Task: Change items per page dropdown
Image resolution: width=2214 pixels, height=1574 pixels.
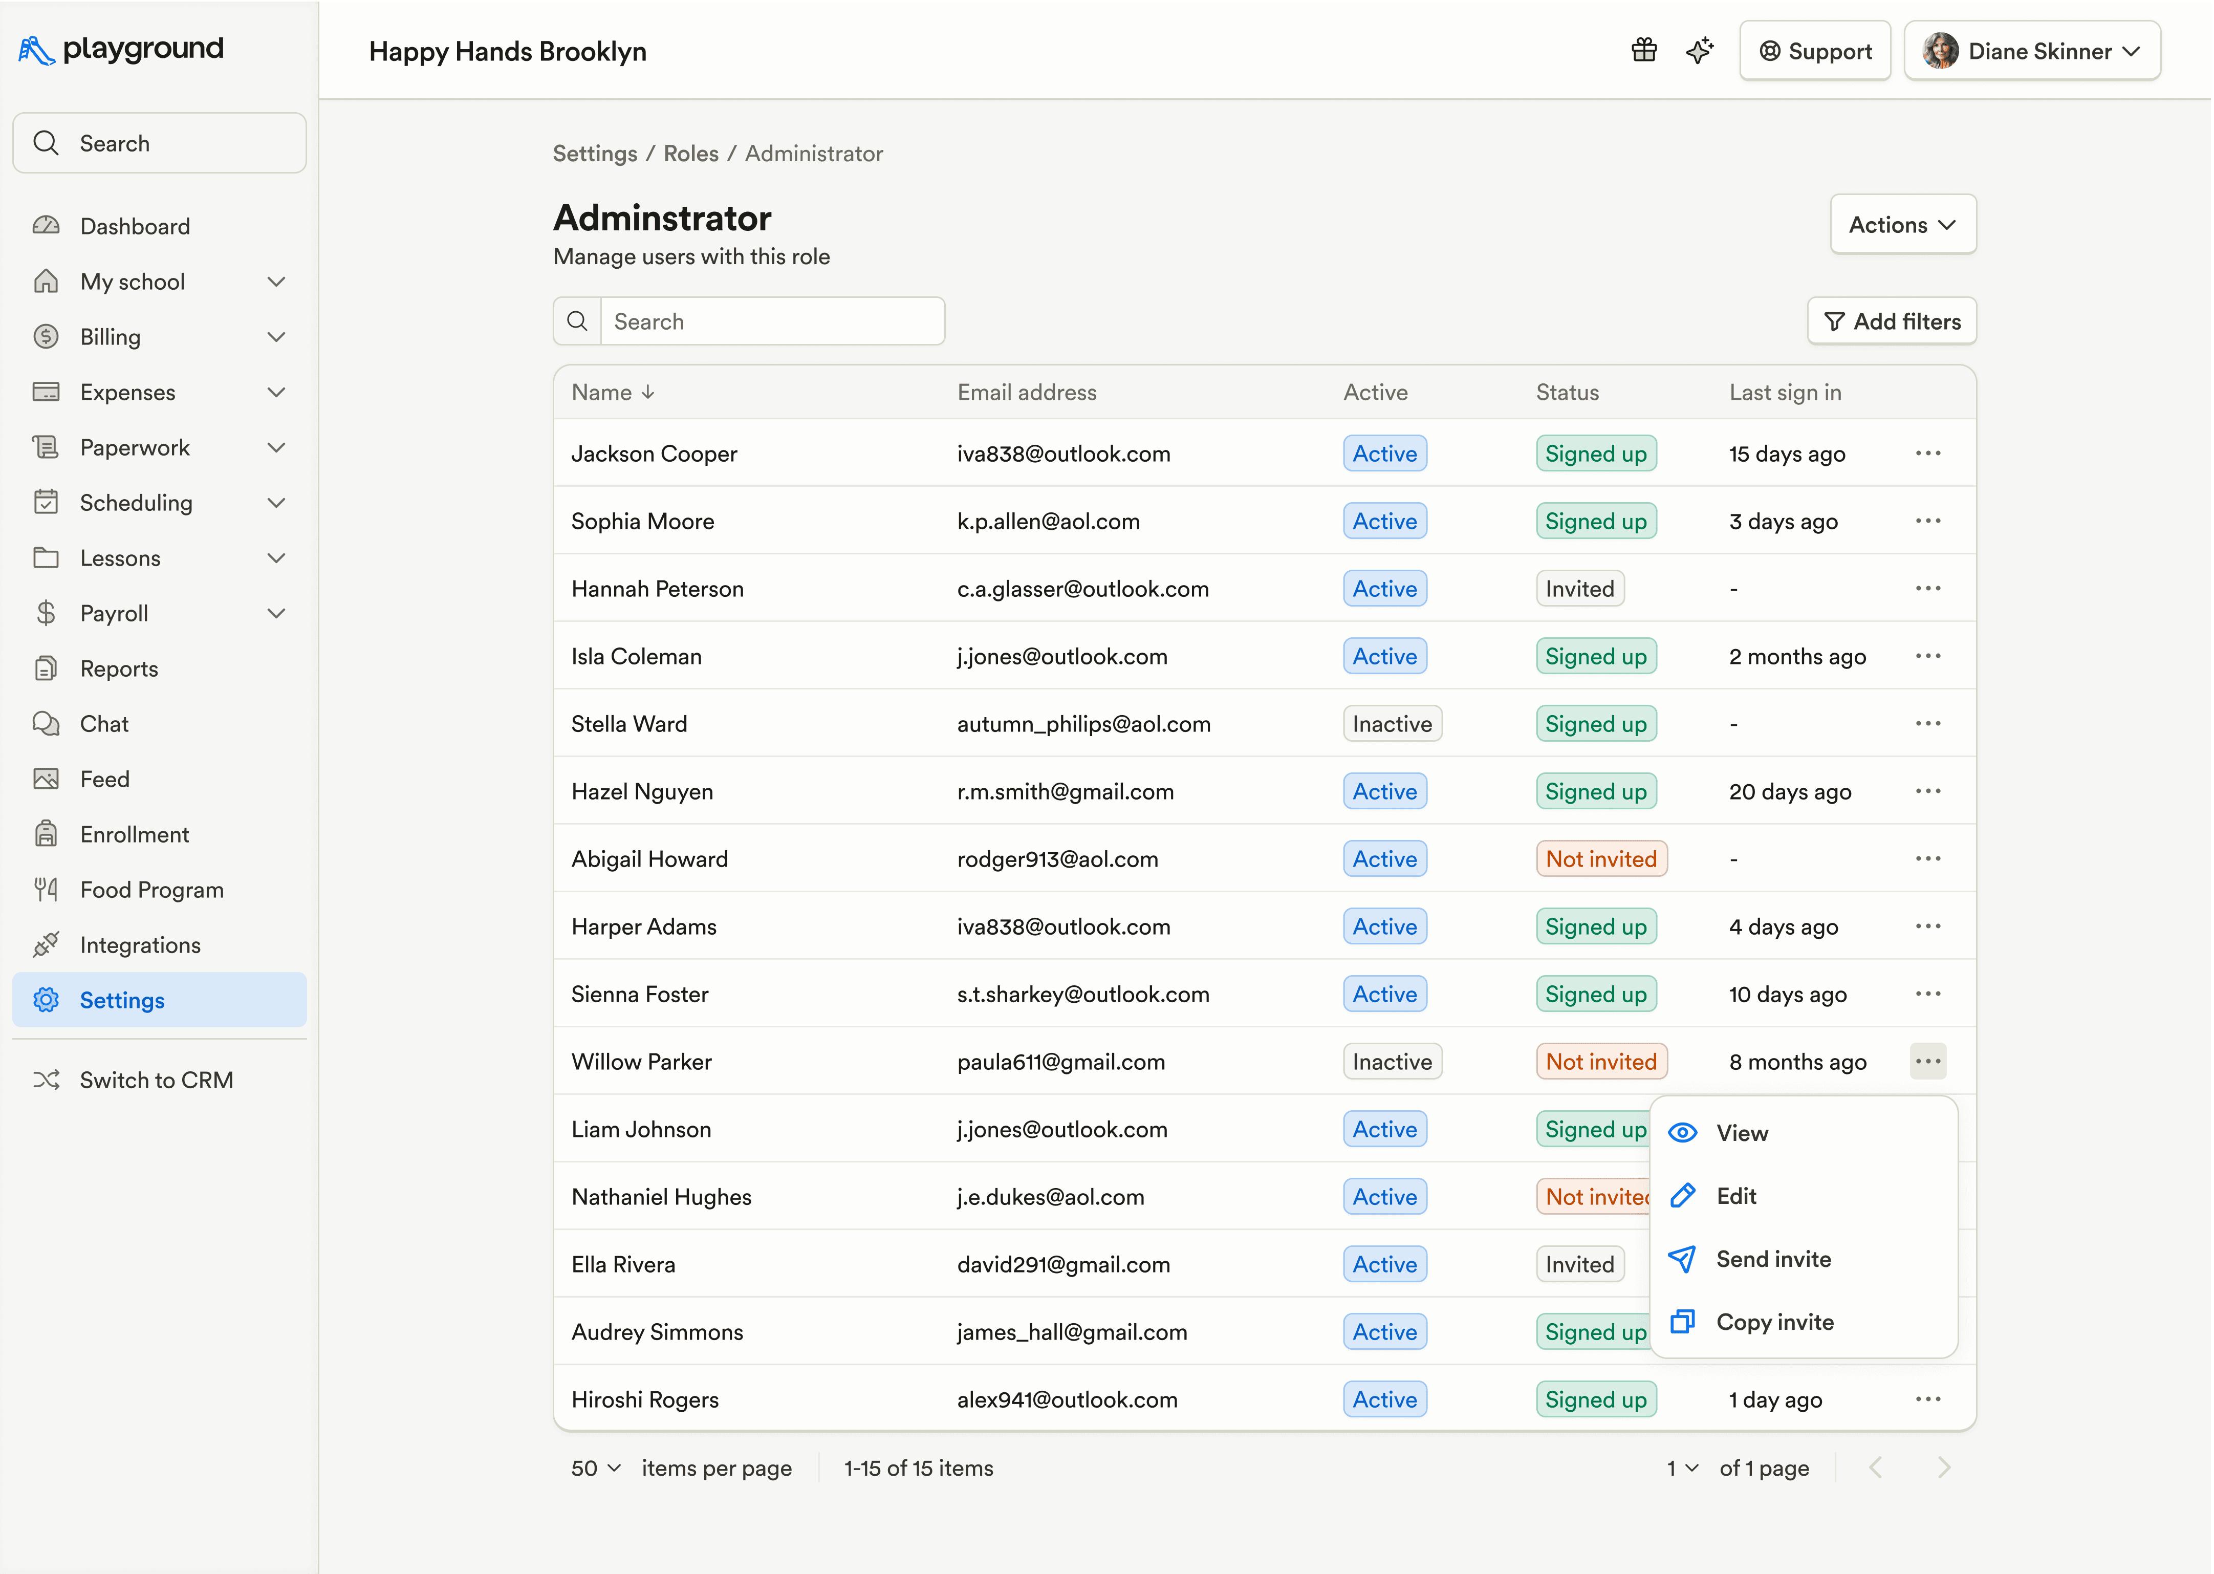Action: click(596, 1469)
